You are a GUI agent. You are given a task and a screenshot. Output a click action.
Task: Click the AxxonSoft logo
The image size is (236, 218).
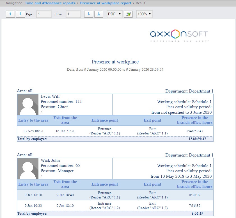179,35
